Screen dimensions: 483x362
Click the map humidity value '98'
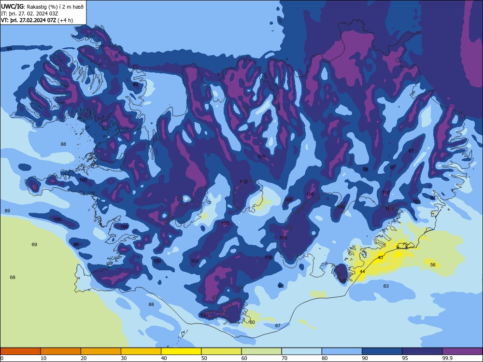point(366,169)
